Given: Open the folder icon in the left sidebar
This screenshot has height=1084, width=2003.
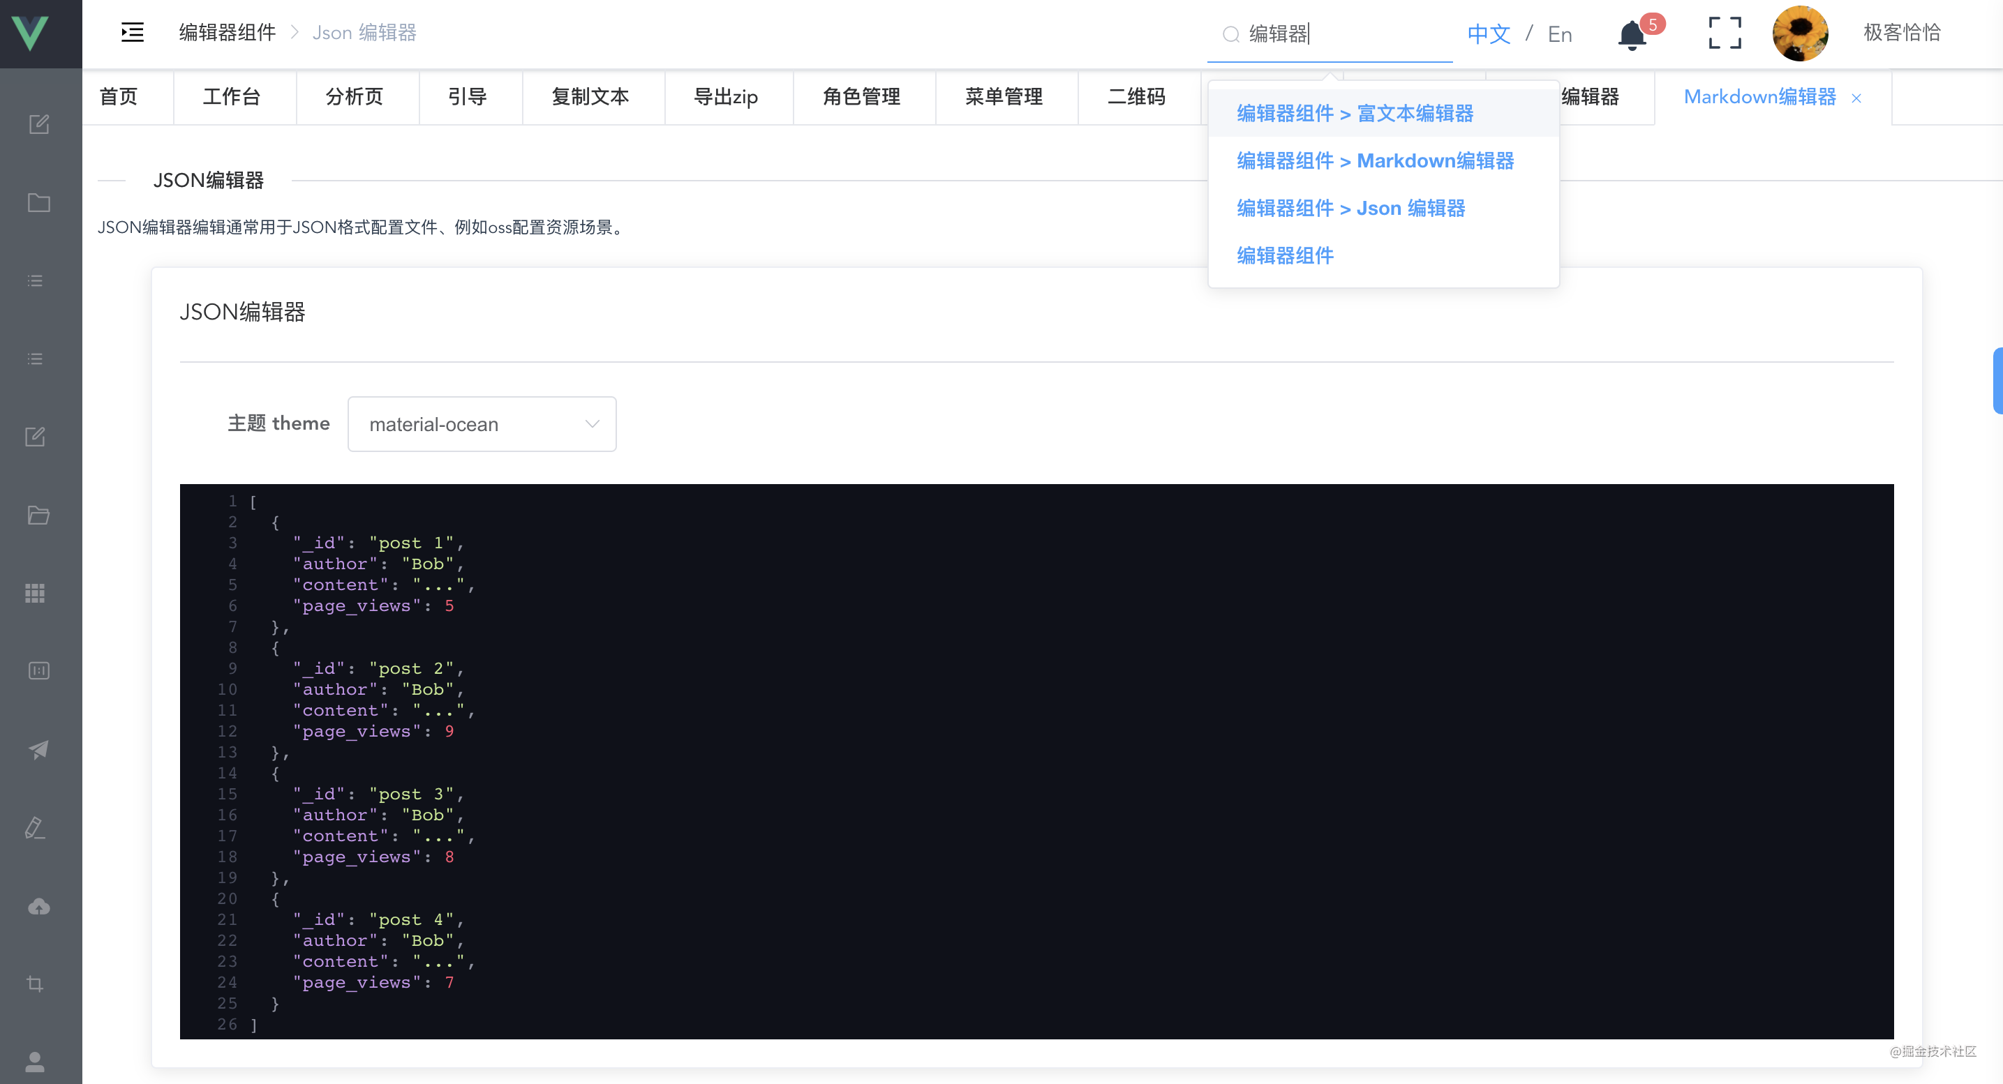Looking at the screenshot, I should (38, 203).
